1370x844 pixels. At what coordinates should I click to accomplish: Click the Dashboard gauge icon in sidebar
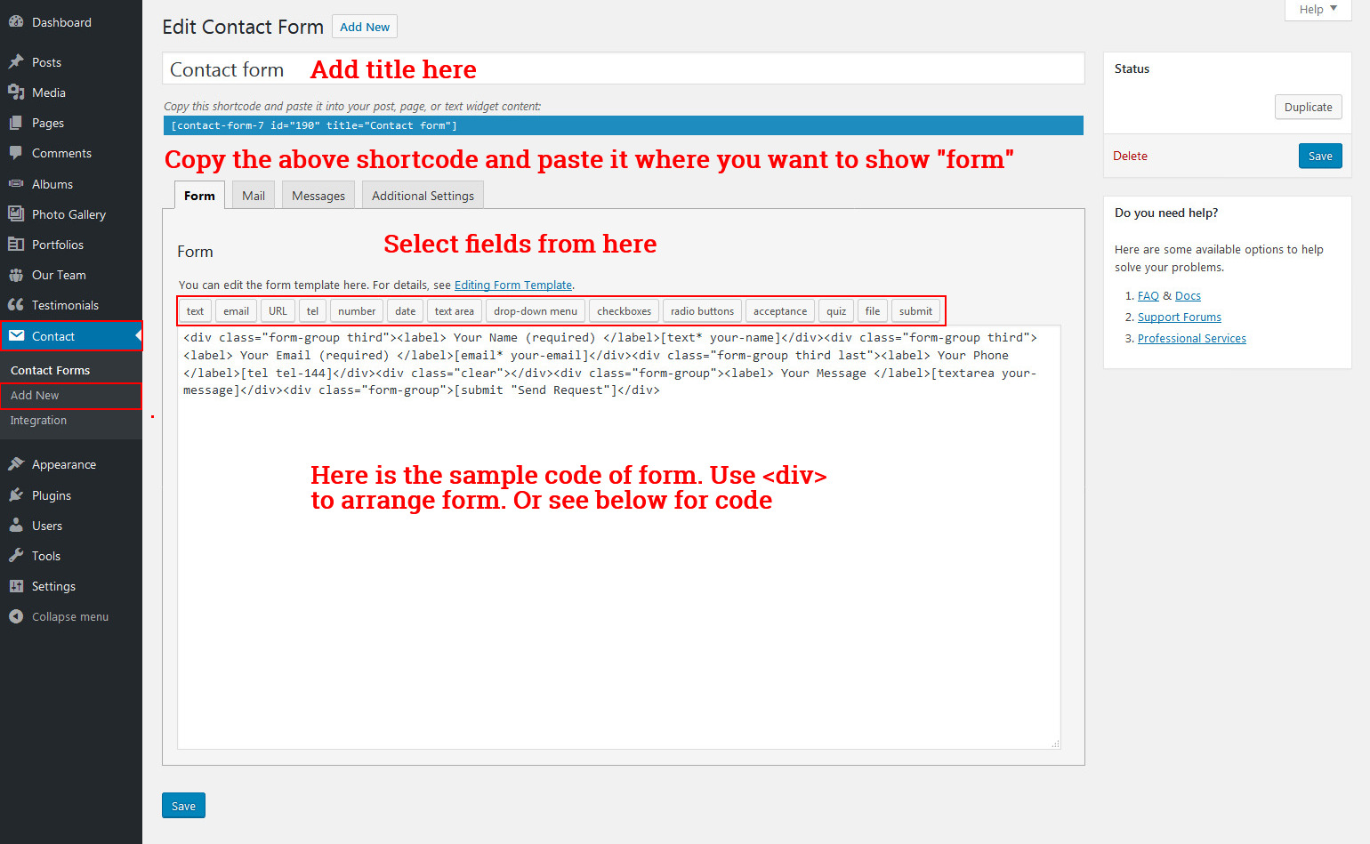tap(16, 22)
